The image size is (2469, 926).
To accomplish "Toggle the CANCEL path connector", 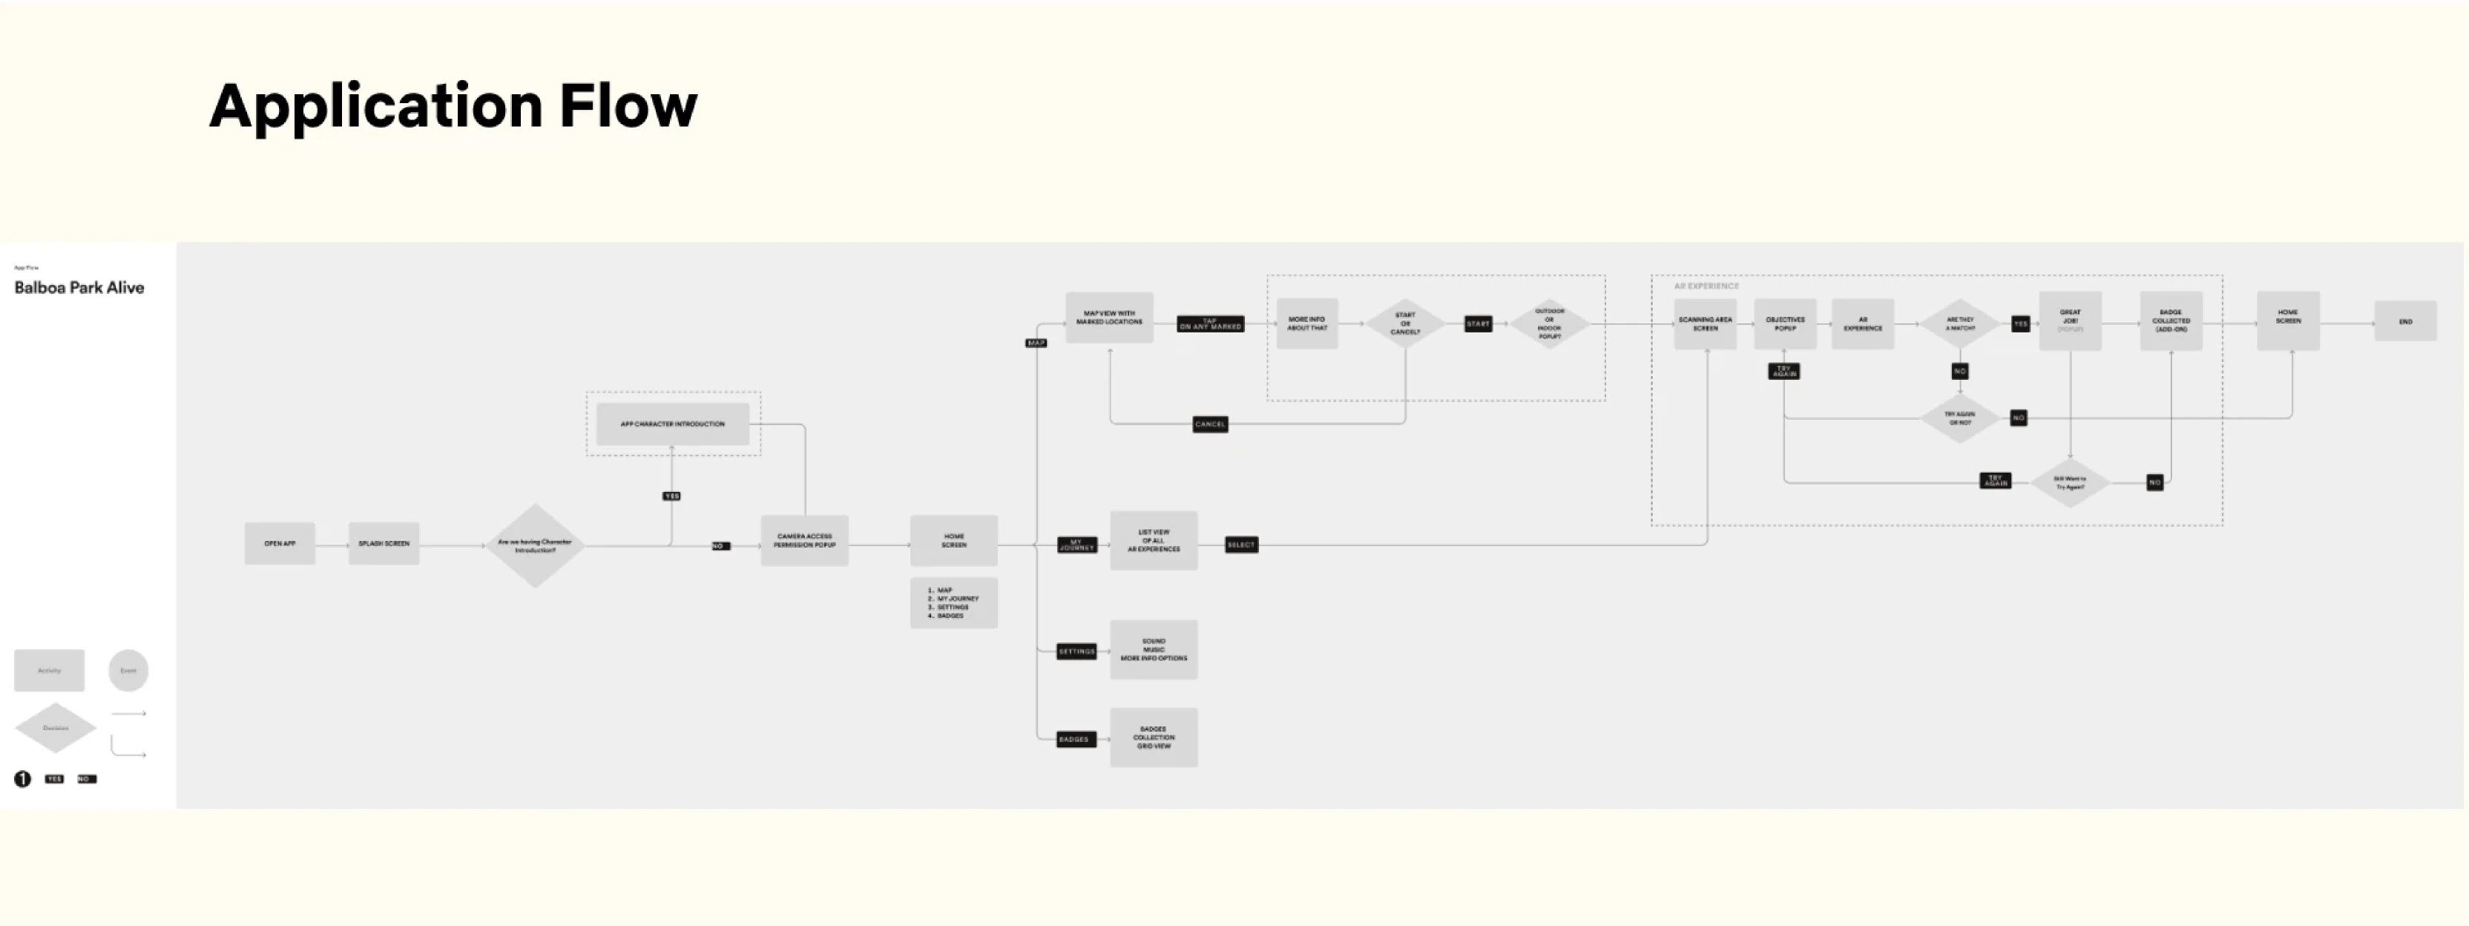I will coord(1211,424).
